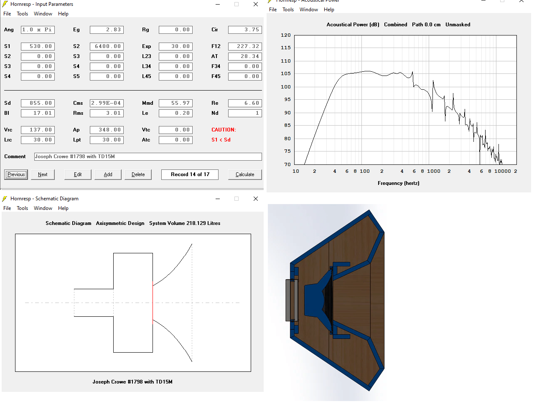
Task: Click the Lpt field showing 30.00
Action: [x=107, y=140]
